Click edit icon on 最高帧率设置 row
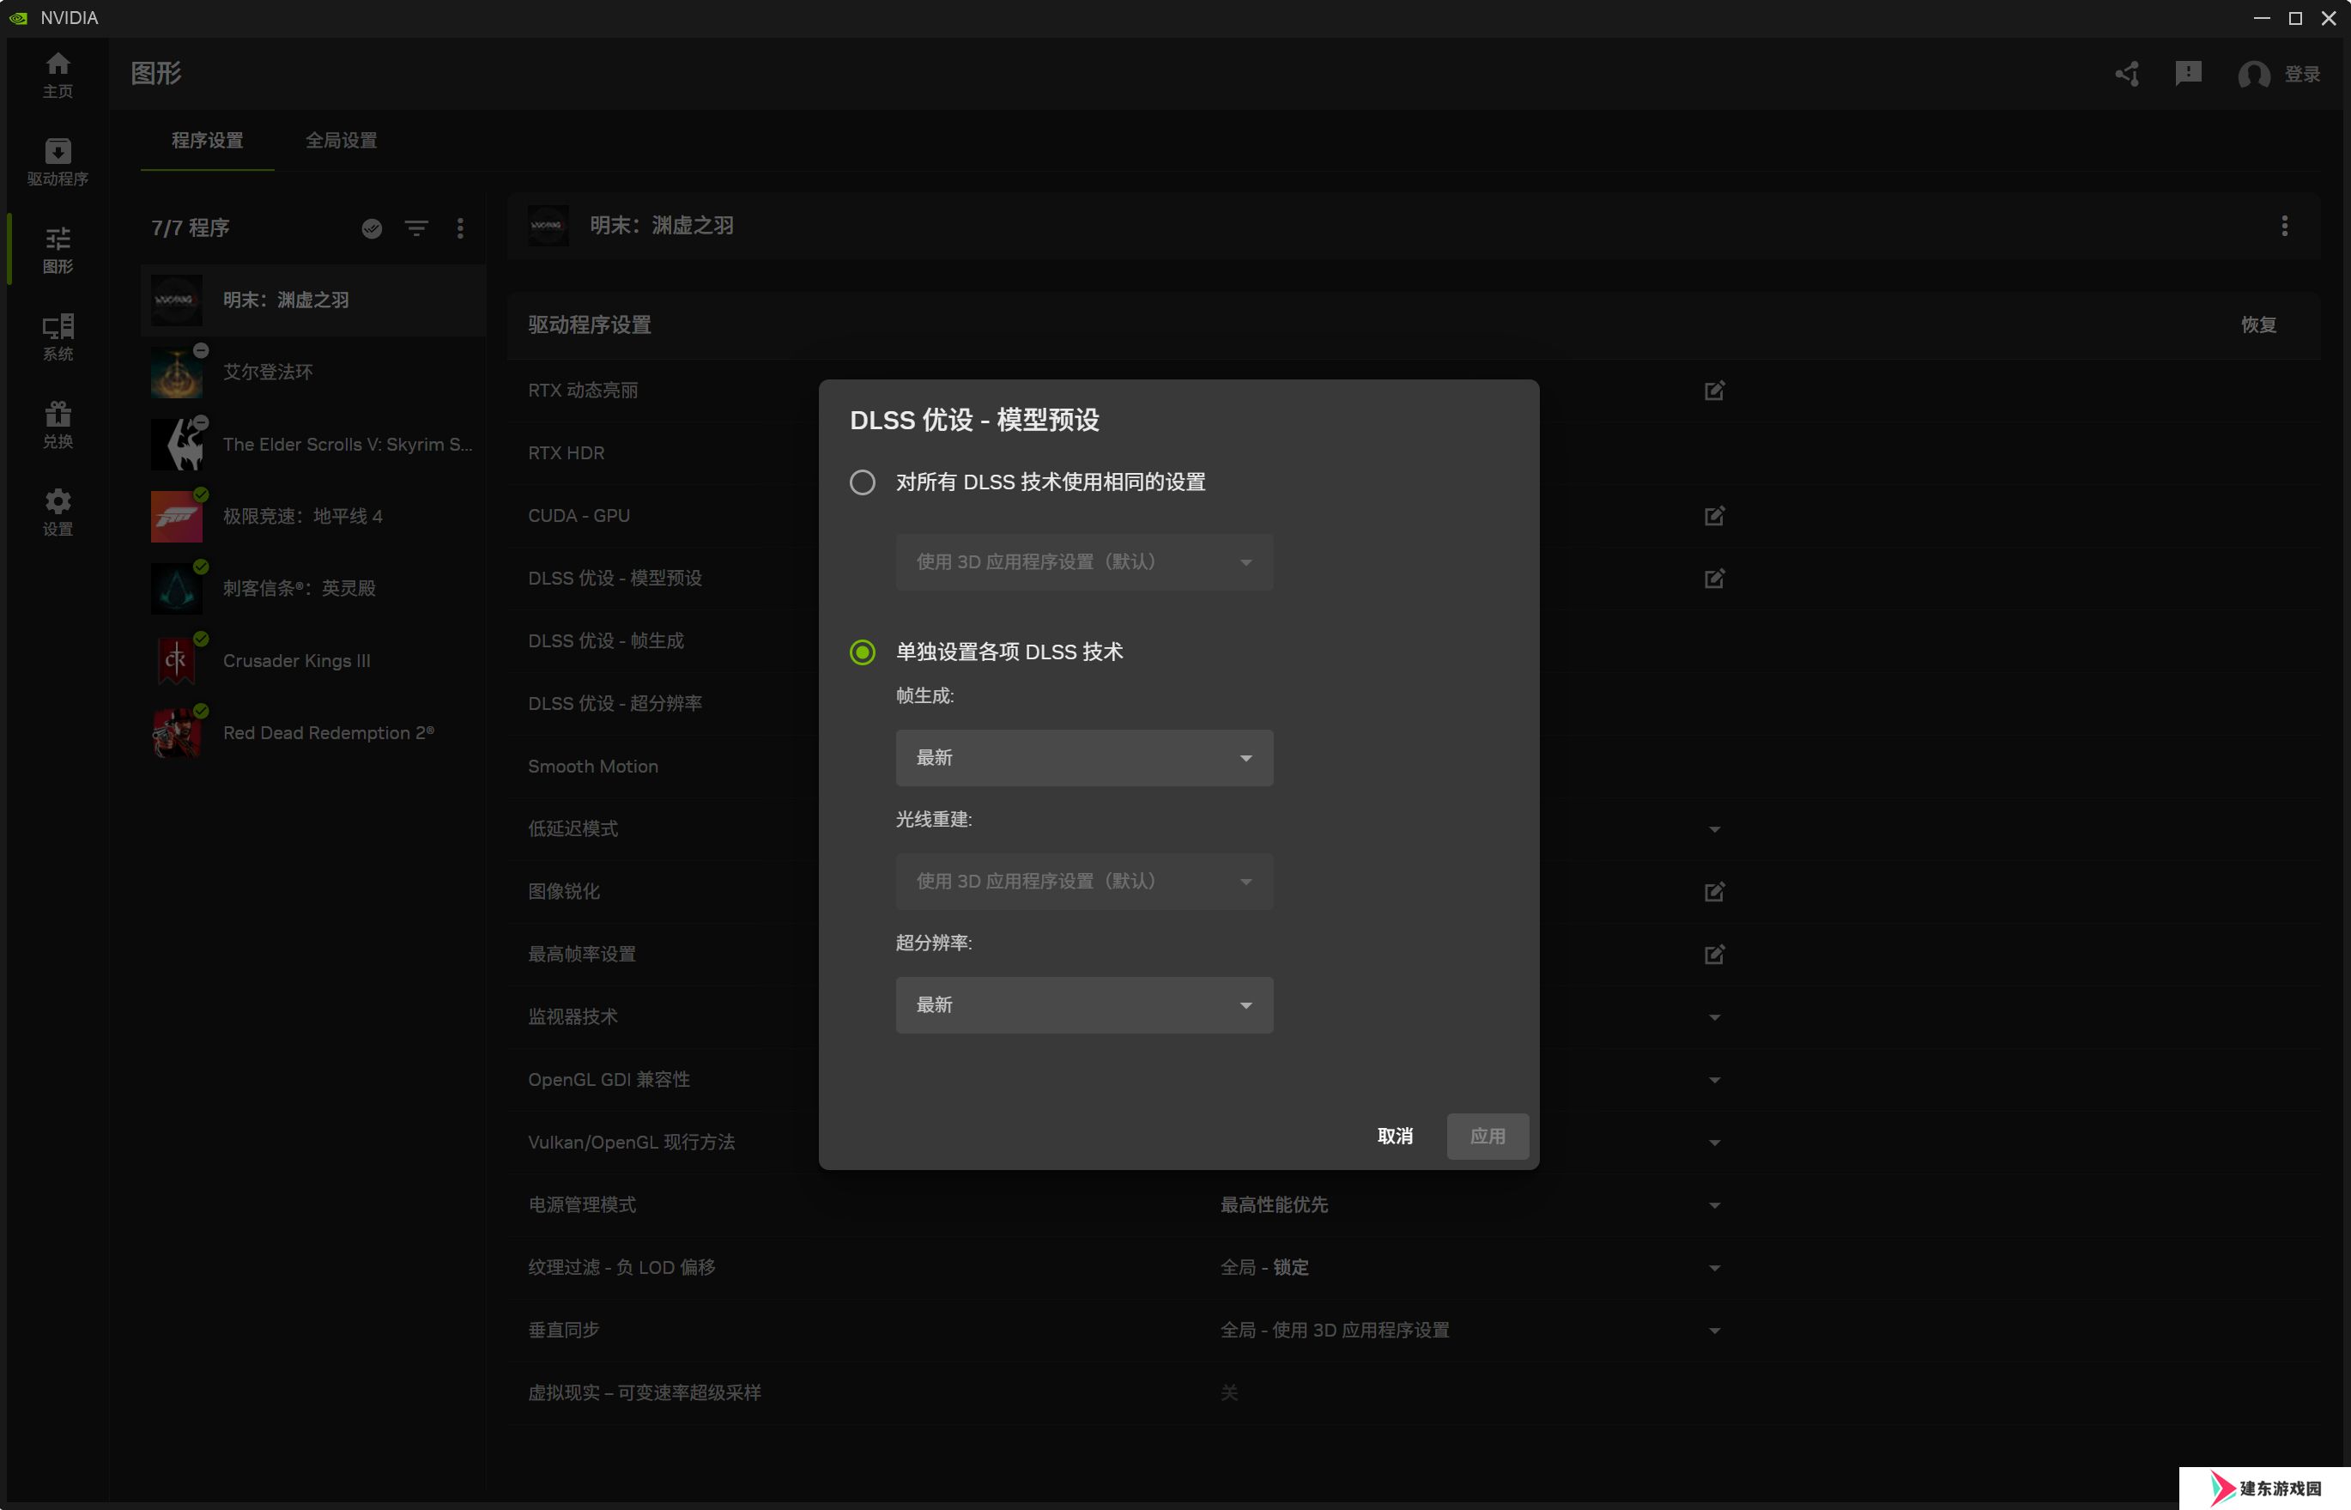 1714,954
